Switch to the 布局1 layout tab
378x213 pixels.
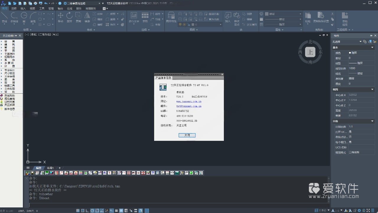pos(50,168)
